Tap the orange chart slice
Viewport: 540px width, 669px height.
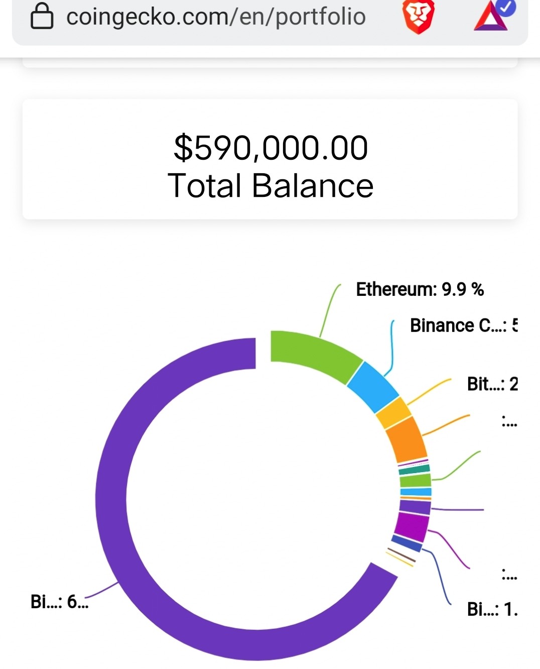point(407,439)
